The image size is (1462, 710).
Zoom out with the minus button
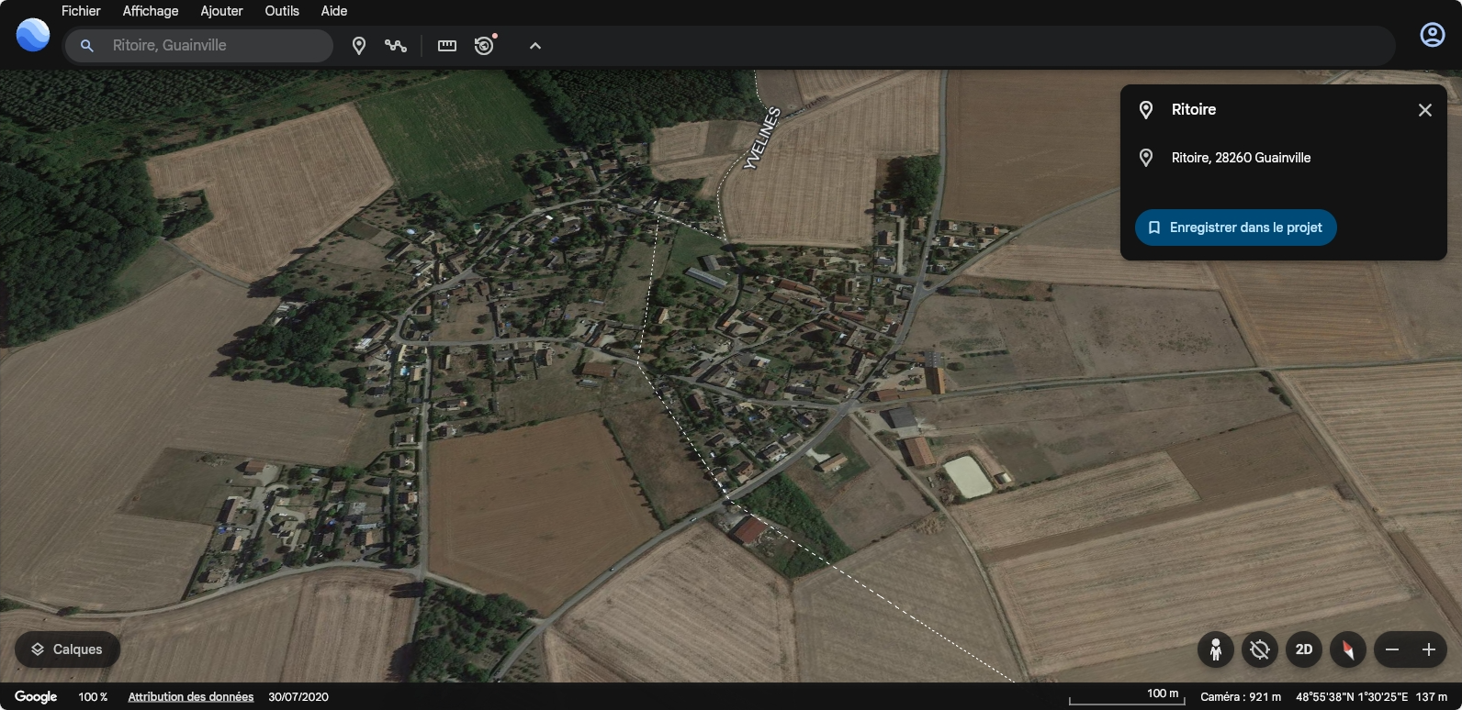point(1392,649)
